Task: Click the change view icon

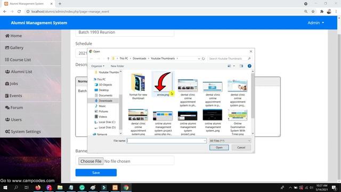Action: (x=229, y=66)
